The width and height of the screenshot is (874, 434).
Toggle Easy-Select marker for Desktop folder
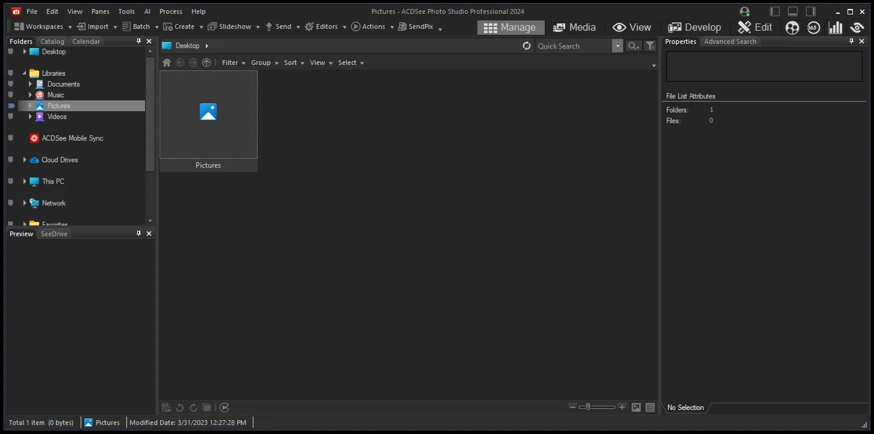[11, 52]
